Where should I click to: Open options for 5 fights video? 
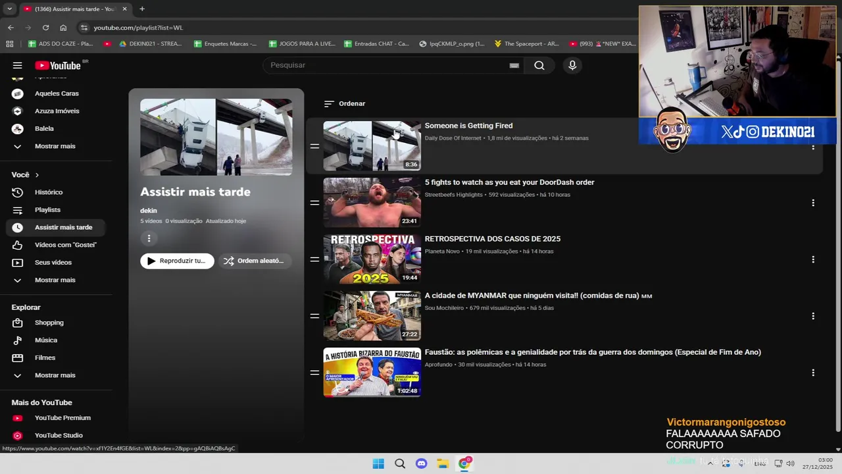[x=813, y=203]
